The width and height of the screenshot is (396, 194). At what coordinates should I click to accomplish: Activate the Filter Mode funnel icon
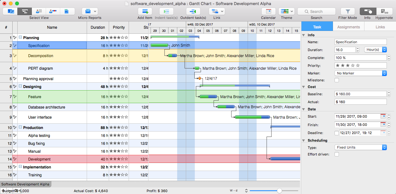pyautogui.click(x=347, y=11)
